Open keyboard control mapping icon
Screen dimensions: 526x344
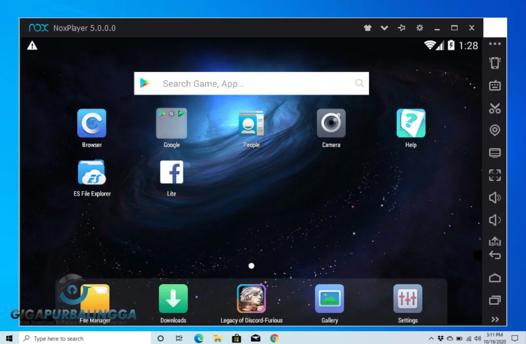[495, 85]
